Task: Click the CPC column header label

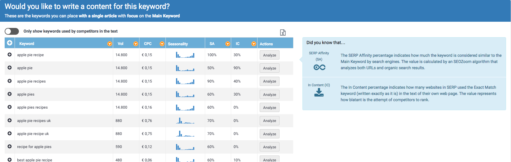Action: click(x=148, y=44)
